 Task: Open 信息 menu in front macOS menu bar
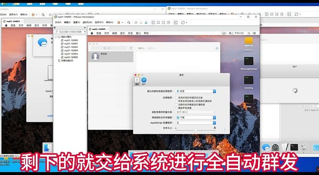pyautogui.click(x=99, y=33)
